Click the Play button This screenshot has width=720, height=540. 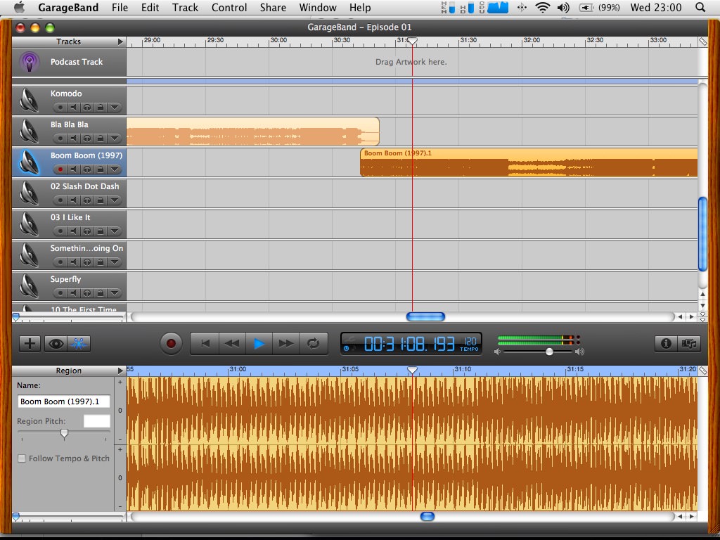click(259, 343)
